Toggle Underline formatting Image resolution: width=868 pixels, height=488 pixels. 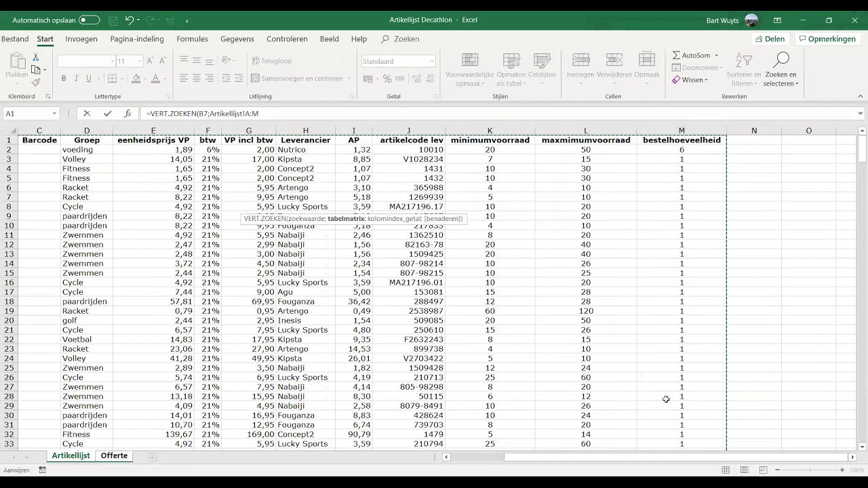tap(89, 79)
